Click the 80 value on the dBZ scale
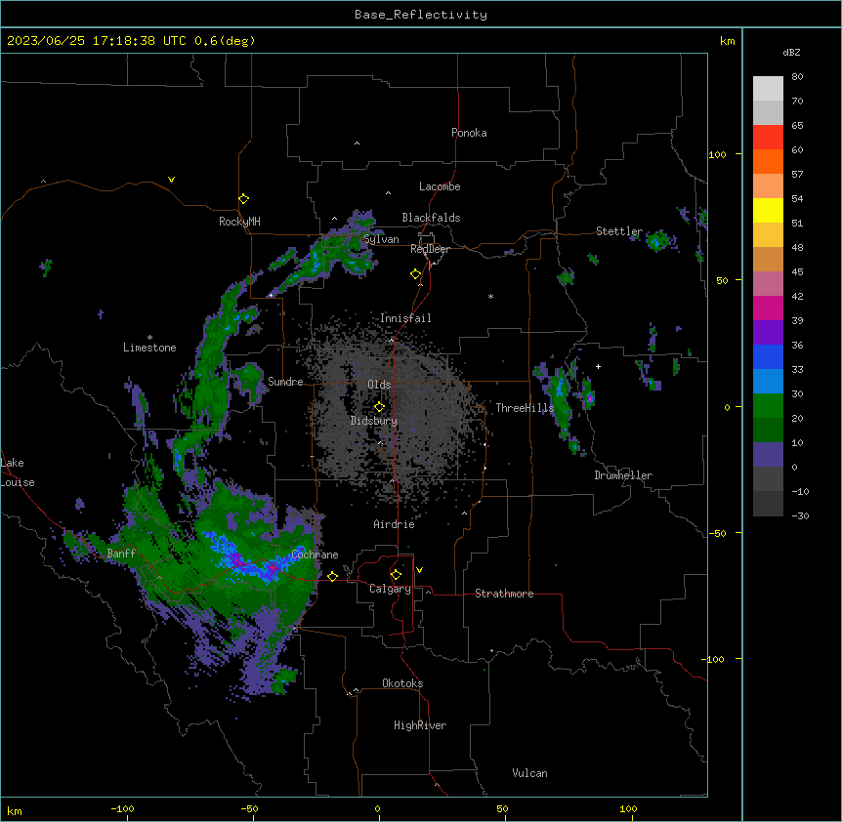The image size is (842, 822). coord(797,77)
